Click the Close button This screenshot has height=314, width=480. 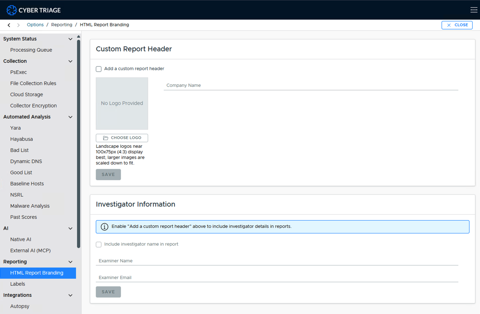click(457, 25)
